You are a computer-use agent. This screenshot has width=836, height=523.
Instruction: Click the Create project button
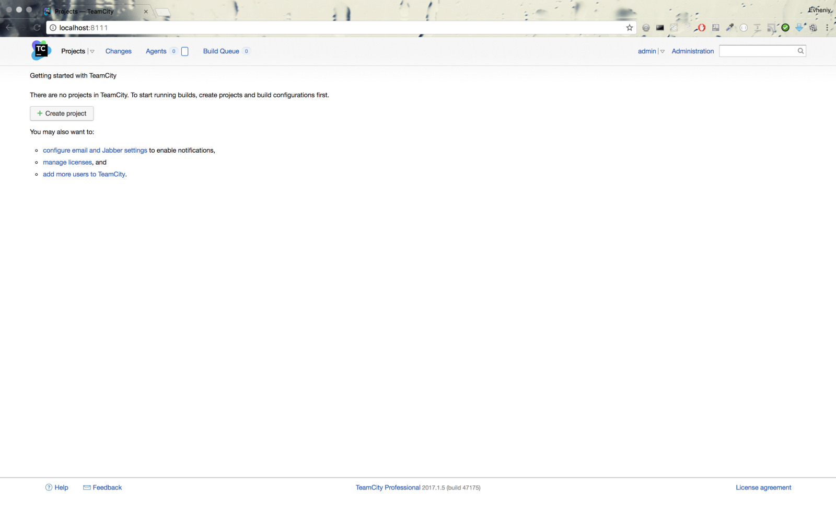click(62, 113)
